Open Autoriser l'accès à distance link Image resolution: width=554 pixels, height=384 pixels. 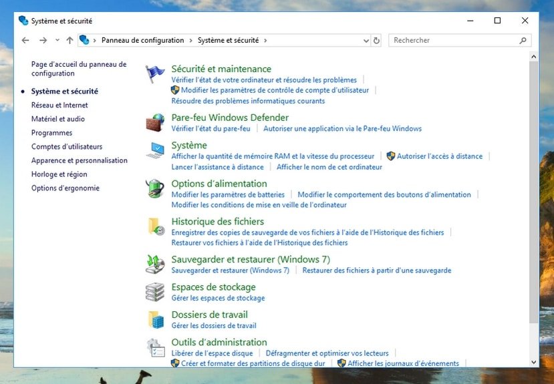coord(440,156)
